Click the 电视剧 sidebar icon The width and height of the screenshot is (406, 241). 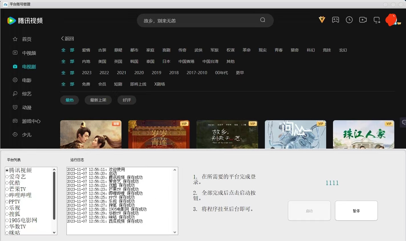[15, 67]
